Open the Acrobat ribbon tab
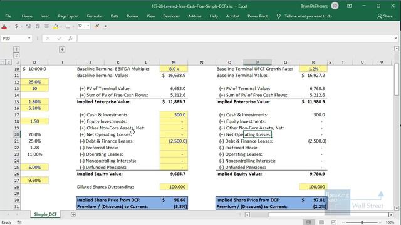Image resolution: width=401 pixels, height=225 pixels. click(x=232, y=16)
